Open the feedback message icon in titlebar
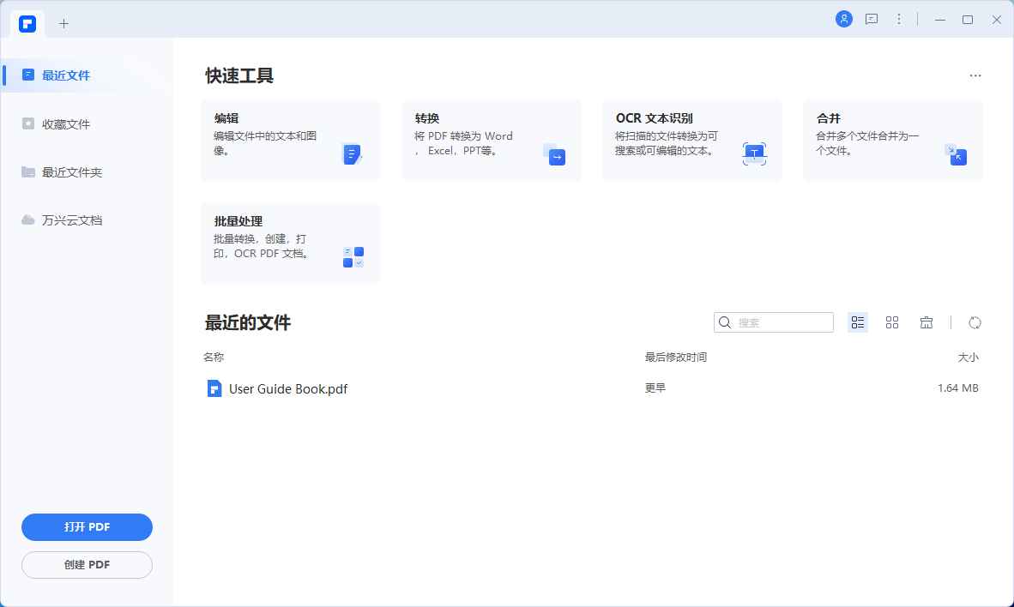1014x607 pixels. (x=872, y=19)
